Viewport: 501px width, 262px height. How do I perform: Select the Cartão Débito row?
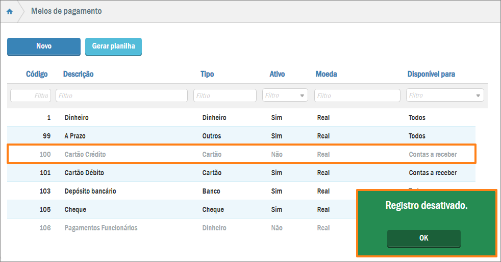(84, 173)
